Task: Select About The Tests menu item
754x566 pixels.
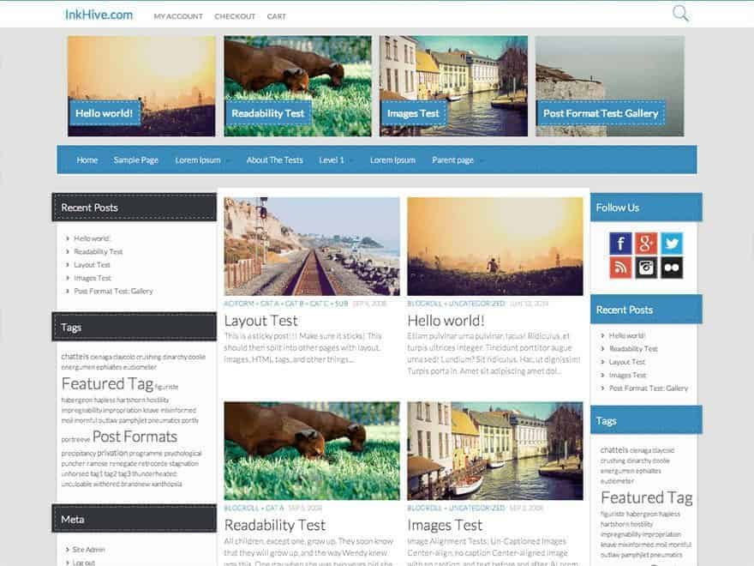Action: (274, 160)
